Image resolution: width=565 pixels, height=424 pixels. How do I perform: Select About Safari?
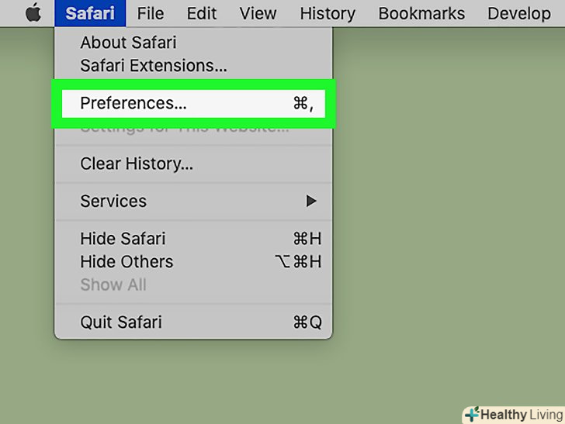(x=127, y=43)
